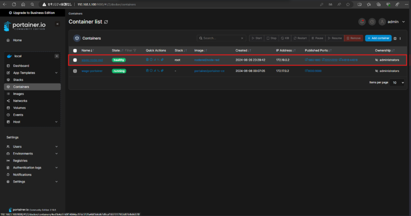Open the nodered/node-red image link
This screenshot has height=216, width=411.
[x=207, y=60]
